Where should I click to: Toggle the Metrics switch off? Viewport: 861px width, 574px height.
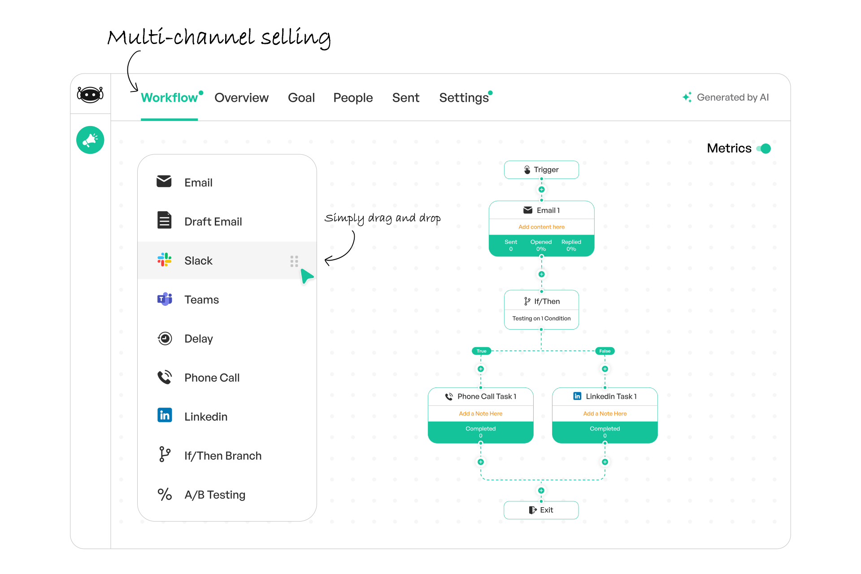763,148
